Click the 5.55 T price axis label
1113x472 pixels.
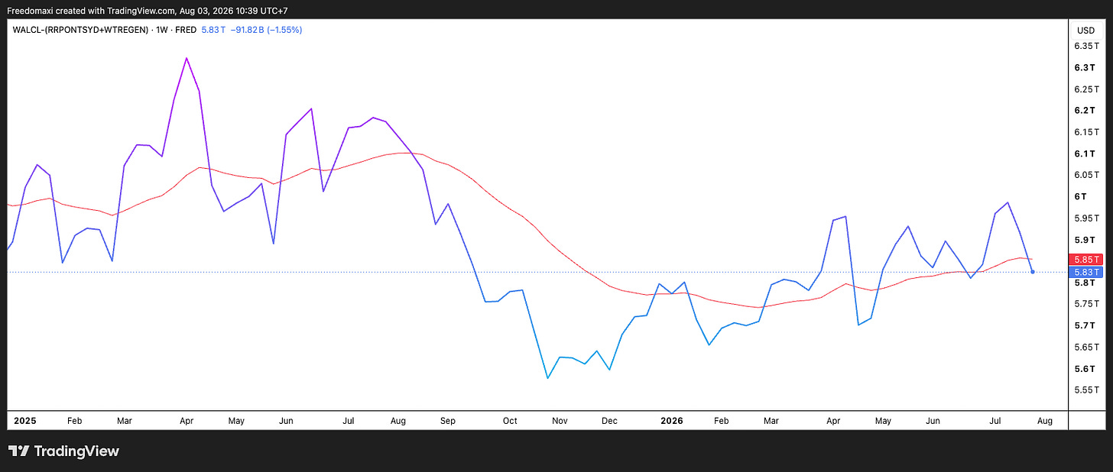(1085, 390)
